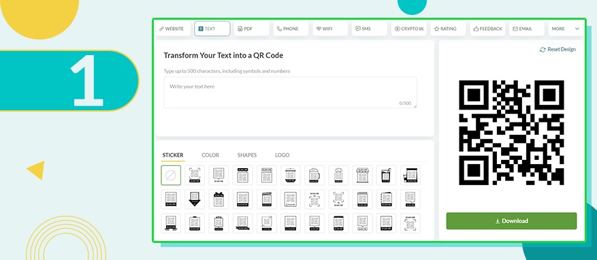Click the QR code preview image
This screenshot has height=260, width=597.
click(511, 133)
